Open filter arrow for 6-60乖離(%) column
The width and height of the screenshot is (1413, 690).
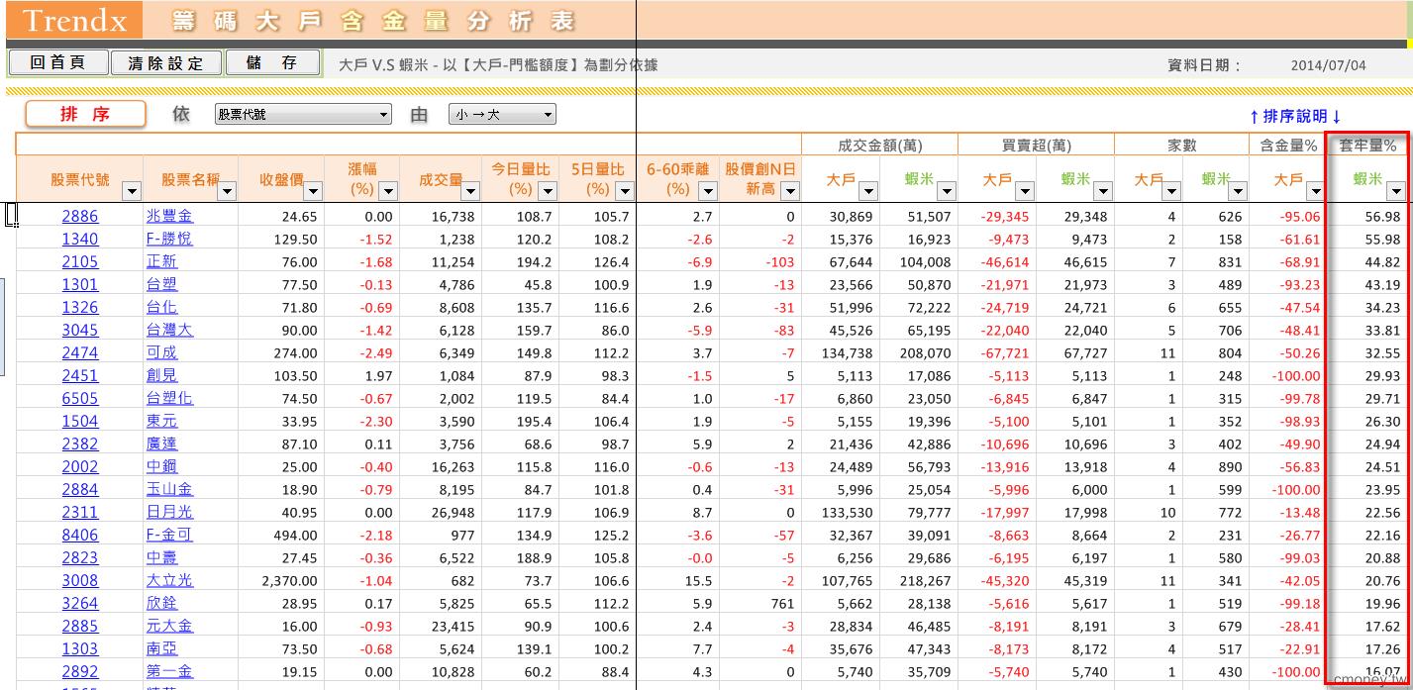pos(705,191)
